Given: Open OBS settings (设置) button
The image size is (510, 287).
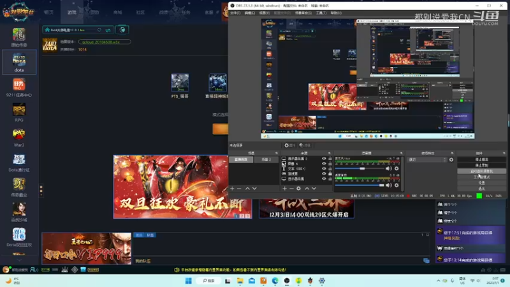Looking at the screenshot, I should click(482, 183).
